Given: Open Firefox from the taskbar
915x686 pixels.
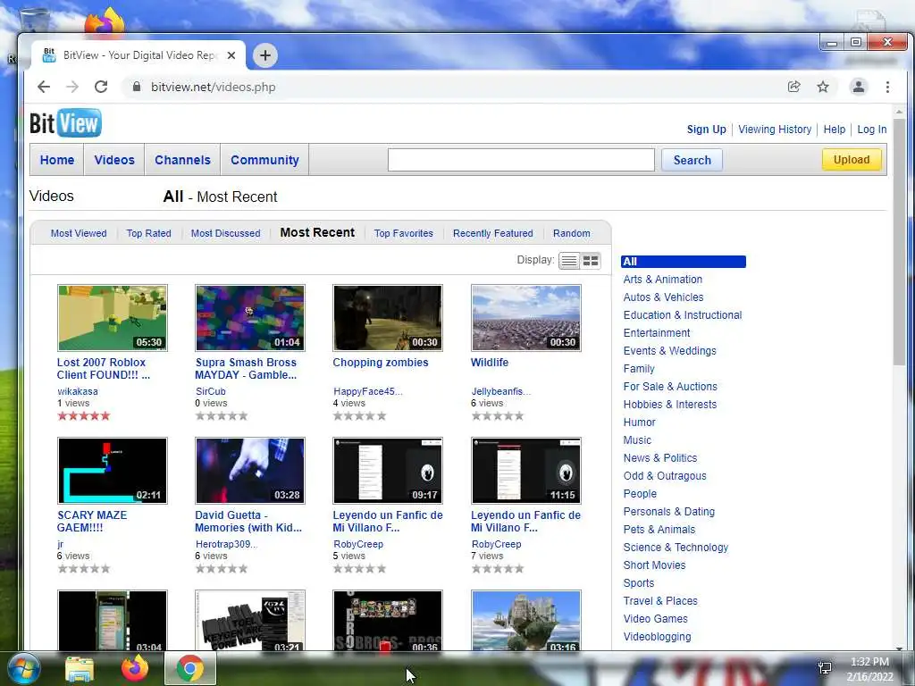Looking at the screenshot, I should click(x=135, y=668).
